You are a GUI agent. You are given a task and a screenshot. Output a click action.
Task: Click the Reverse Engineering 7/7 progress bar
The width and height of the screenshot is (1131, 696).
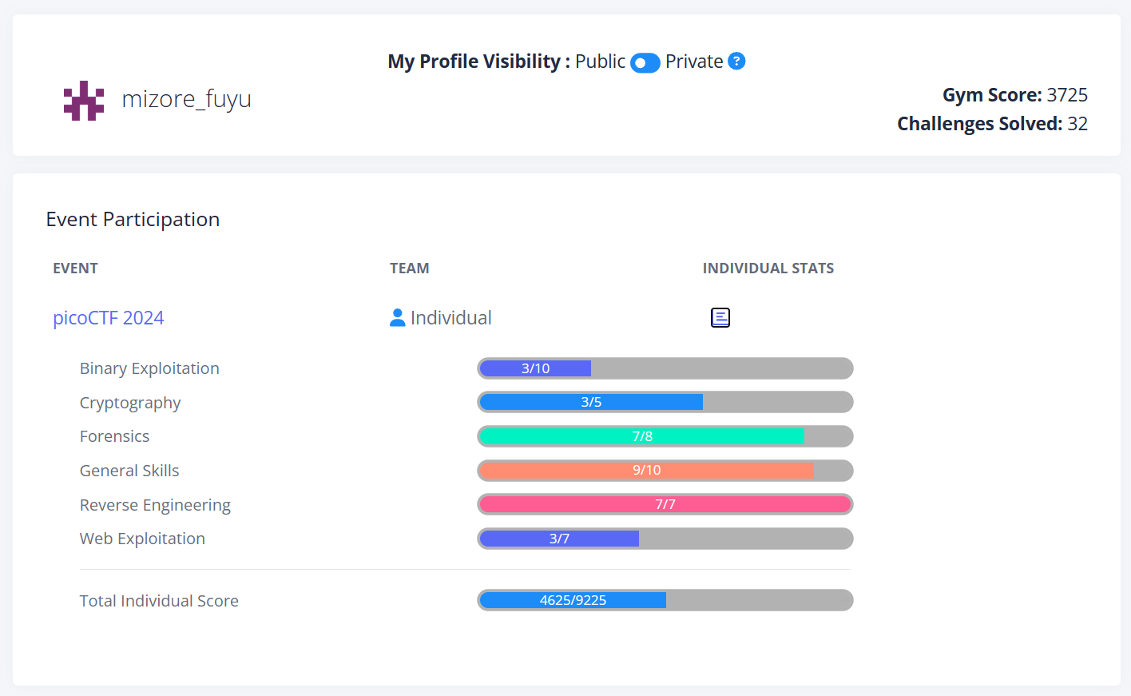665,504
